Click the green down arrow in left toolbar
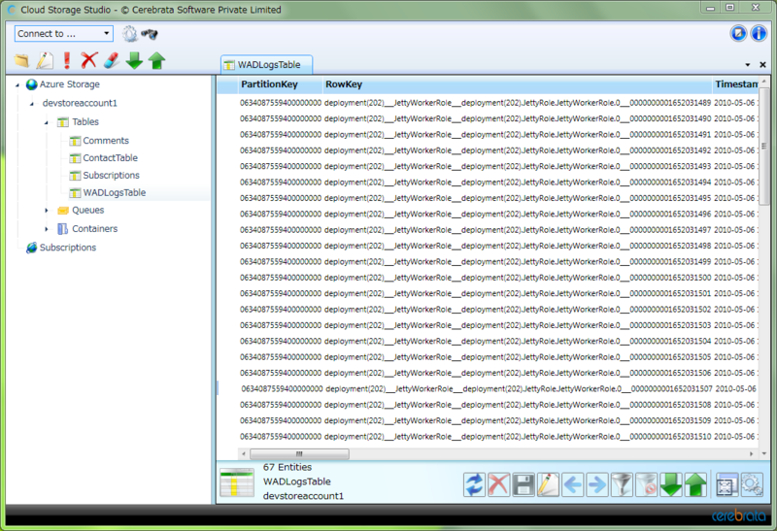The width and height of the screenshot is (777, 531). tap(134, 60)
